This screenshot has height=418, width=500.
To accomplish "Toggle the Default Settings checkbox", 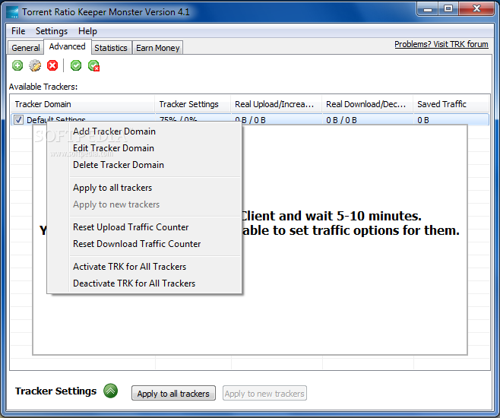I will tap(18, 119).
